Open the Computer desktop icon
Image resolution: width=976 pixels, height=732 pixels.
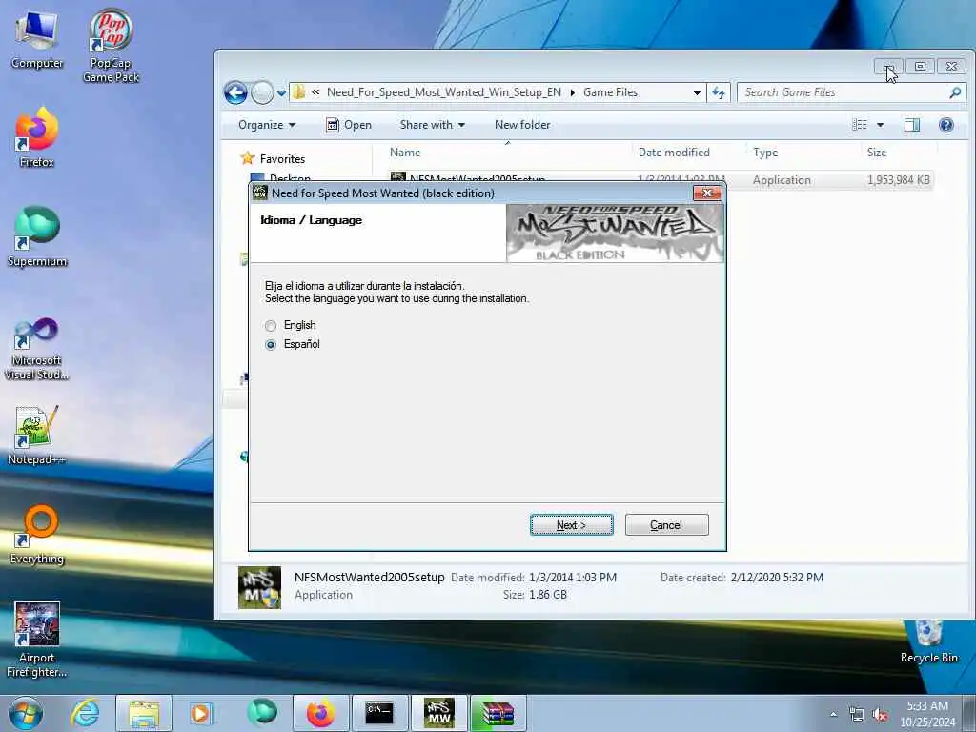coord(37,40)
